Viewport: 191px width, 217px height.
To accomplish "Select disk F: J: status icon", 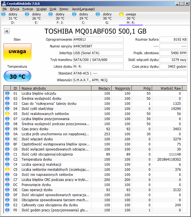I will [x=51, y=14].
